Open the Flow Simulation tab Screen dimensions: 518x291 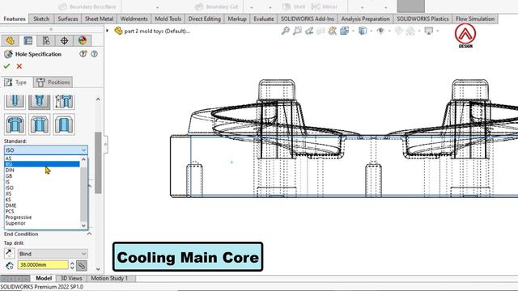click(475, 19)
